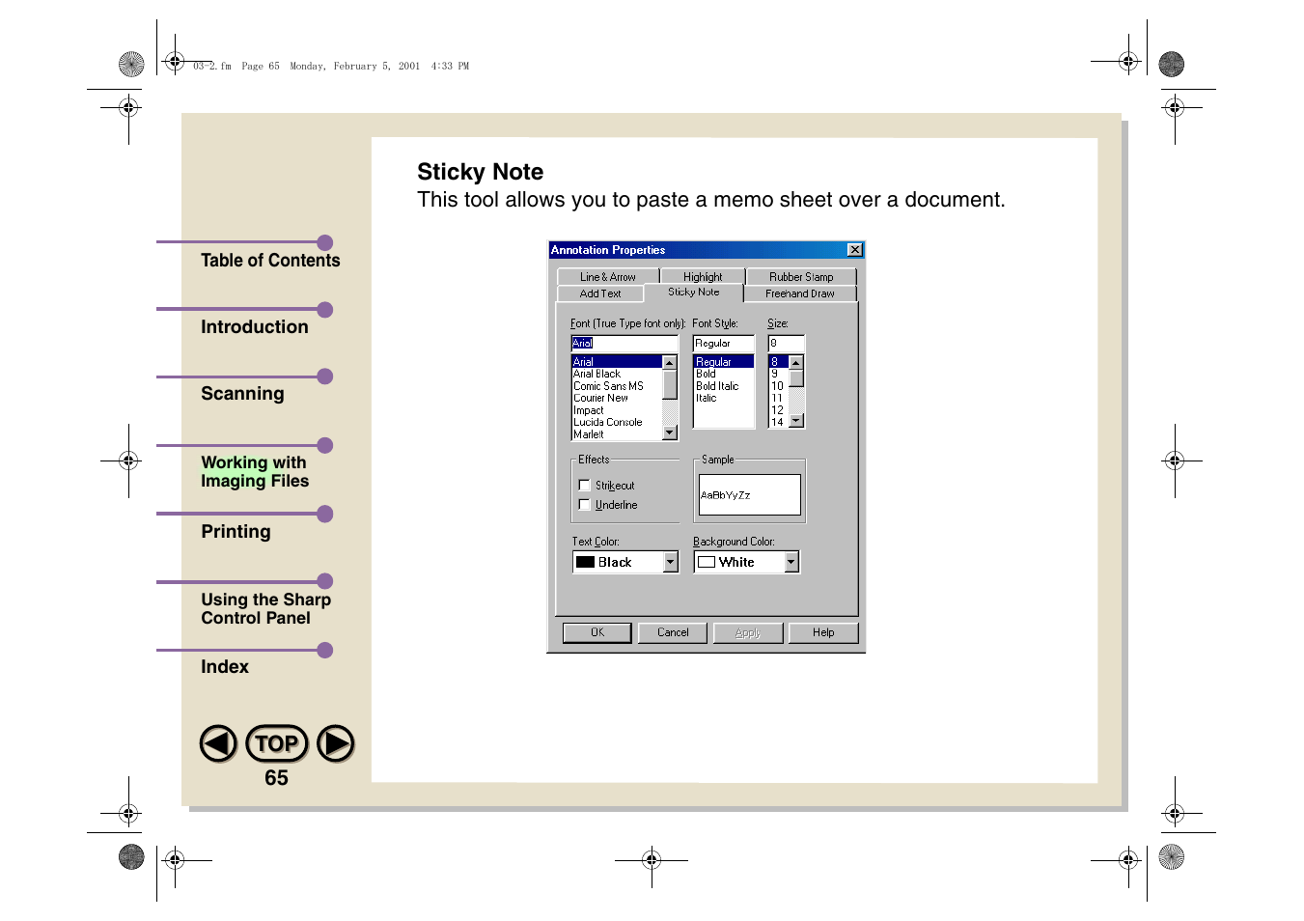Screen dimensions: 1304x921
Task: Select Arial in the font list
Action: point(617,362)
